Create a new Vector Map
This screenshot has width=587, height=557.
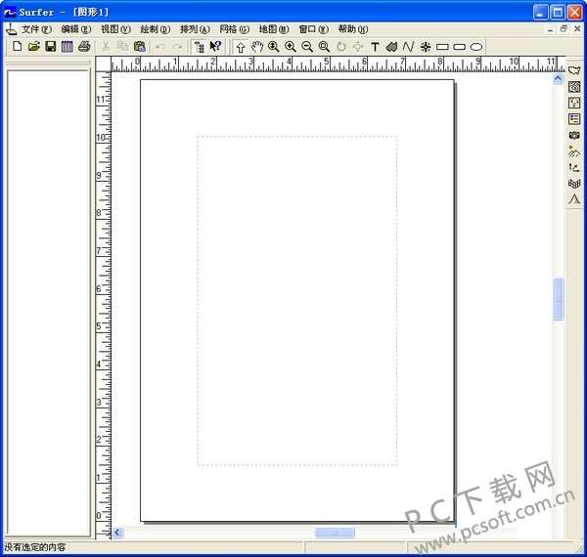tap(574, 167)
